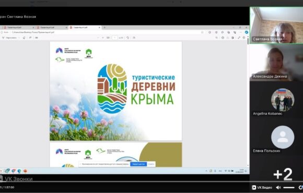Viewport: 303px width, 193px height.
Task: Mute the VK Video player sound
Action: 278,187
